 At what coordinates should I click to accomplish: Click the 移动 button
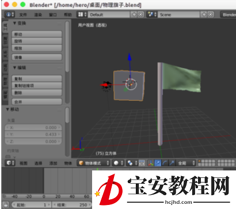pos(37,34)
